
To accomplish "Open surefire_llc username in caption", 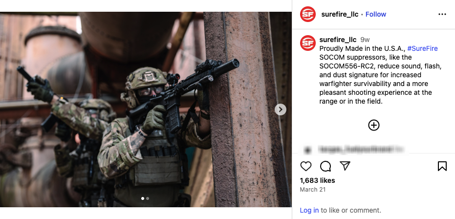I will pyautogui.click(x=338, y=40).
